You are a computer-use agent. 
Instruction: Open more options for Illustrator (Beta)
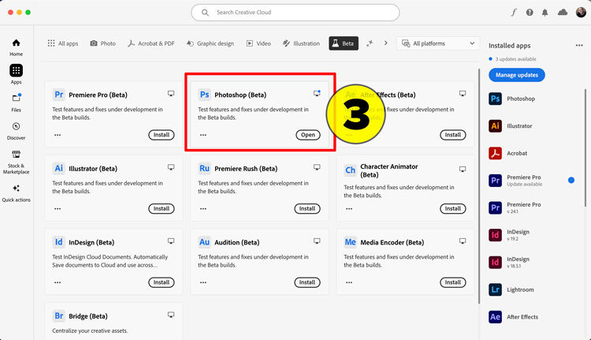pyautogui.click(x=58, y=209)
